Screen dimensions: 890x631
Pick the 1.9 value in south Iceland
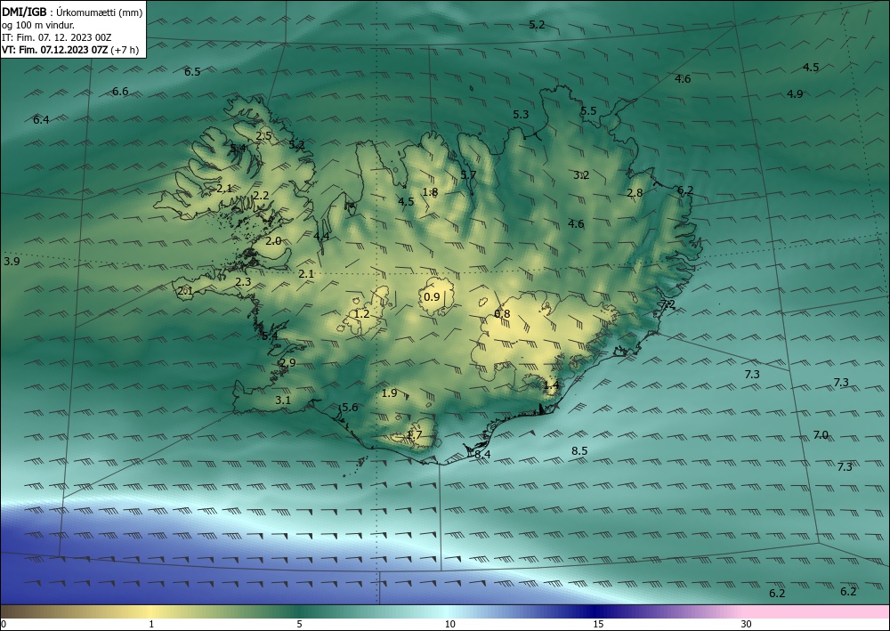pos(390,393)
